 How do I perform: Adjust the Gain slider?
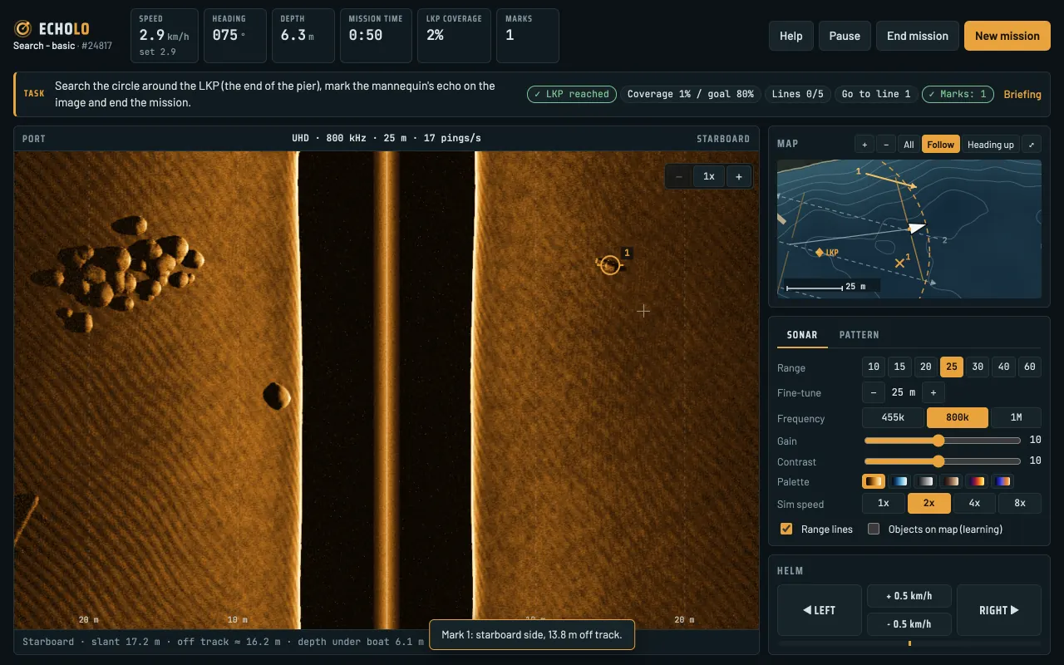pyautogui.click(x=943, y=441)
